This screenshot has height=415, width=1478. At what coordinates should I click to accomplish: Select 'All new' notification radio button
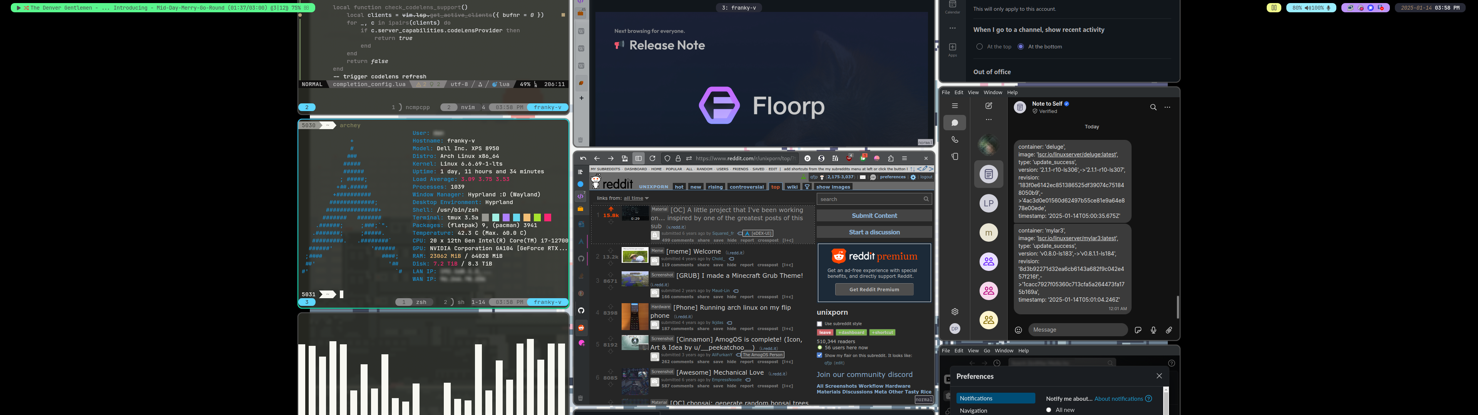pos(1049,410)
